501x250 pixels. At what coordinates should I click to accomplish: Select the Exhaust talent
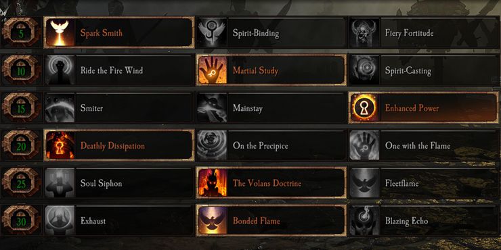pos(119,221)
